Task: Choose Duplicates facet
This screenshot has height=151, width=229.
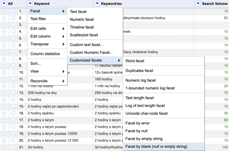Action: 164,71
